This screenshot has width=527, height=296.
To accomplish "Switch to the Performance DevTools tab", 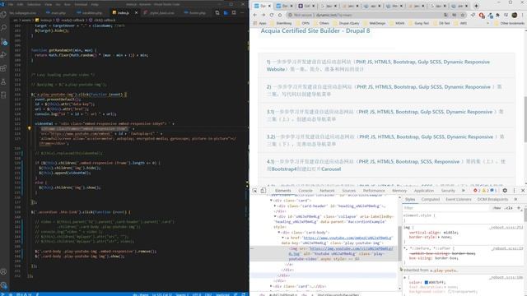I will (x=374, y=191).
